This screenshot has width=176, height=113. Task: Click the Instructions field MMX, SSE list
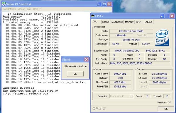coord(140,64)
